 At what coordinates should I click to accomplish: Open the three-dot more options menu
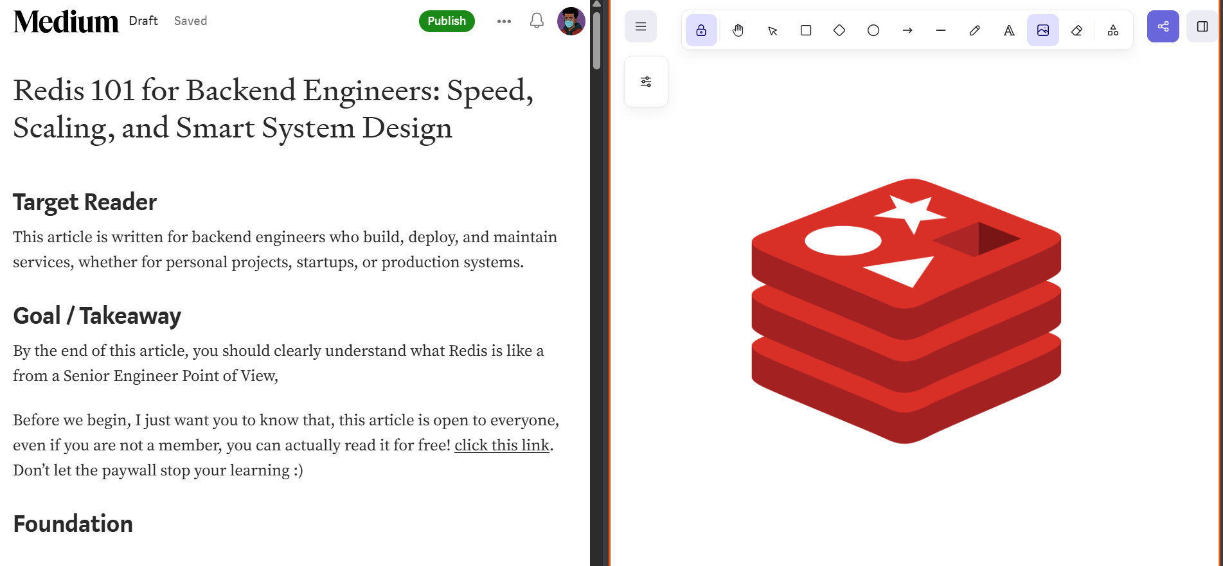click(x=504, y=21)
